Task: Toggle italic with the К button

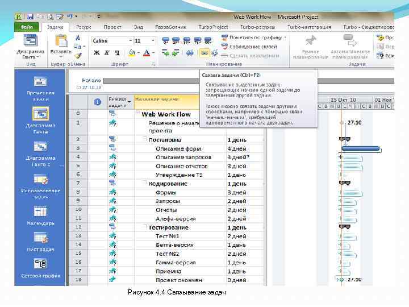Action: click(107, 52)
